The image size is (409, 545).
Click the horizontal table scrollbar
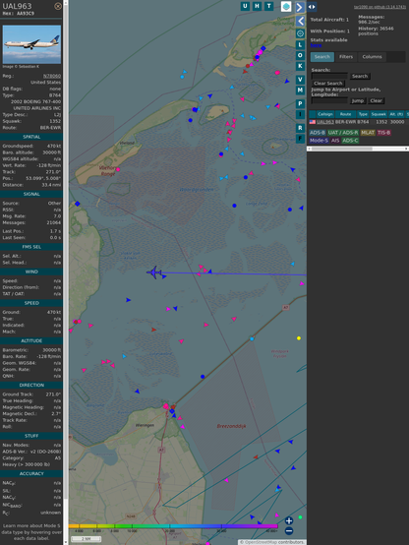358,149
